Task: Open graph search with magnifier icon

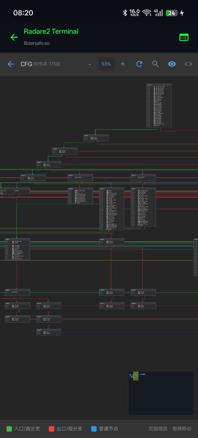Action: [155, 64]
